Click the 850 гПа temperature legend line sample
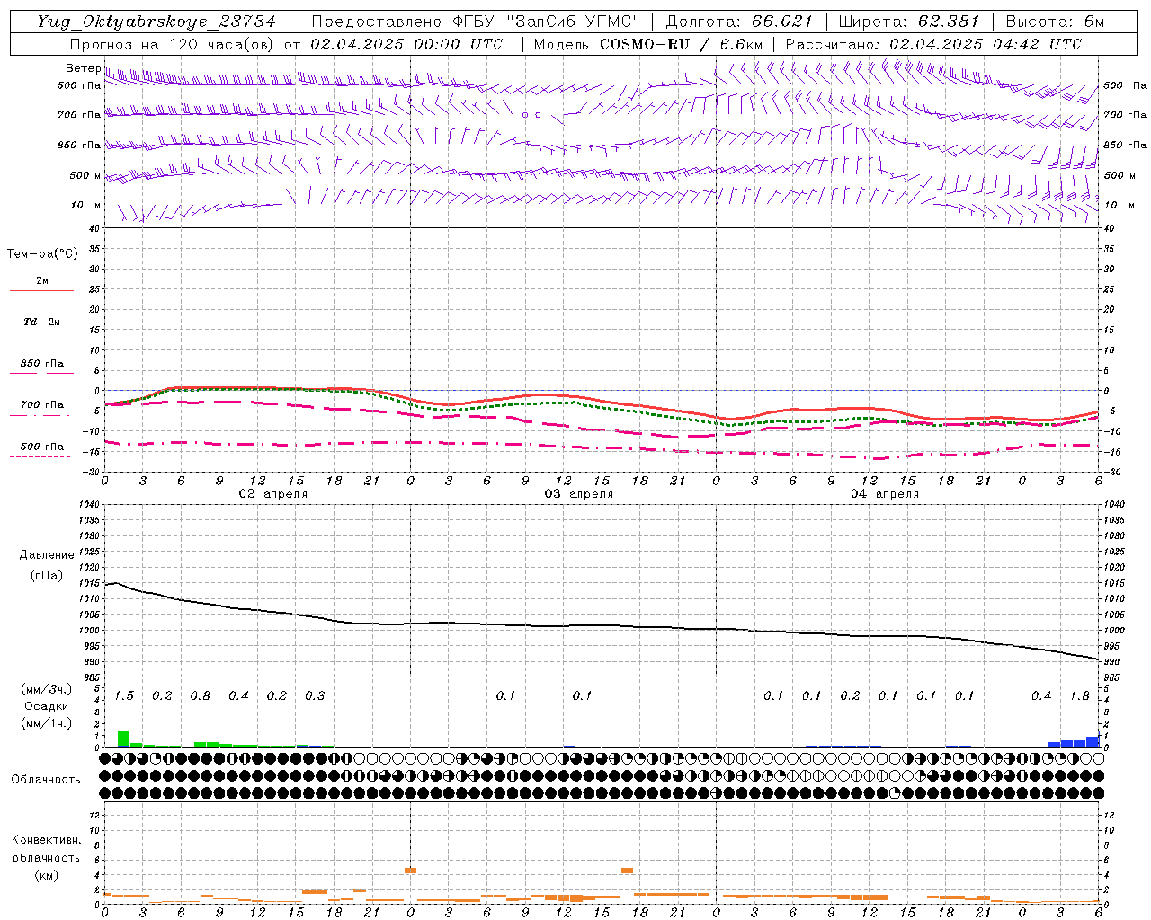The height and width of the screenshot is (920, 1151). [41, 373]
